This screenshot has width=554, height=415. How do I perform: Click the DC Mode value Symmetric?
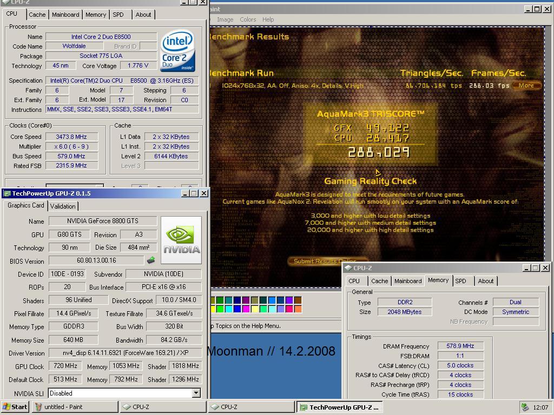pos(516,312)
